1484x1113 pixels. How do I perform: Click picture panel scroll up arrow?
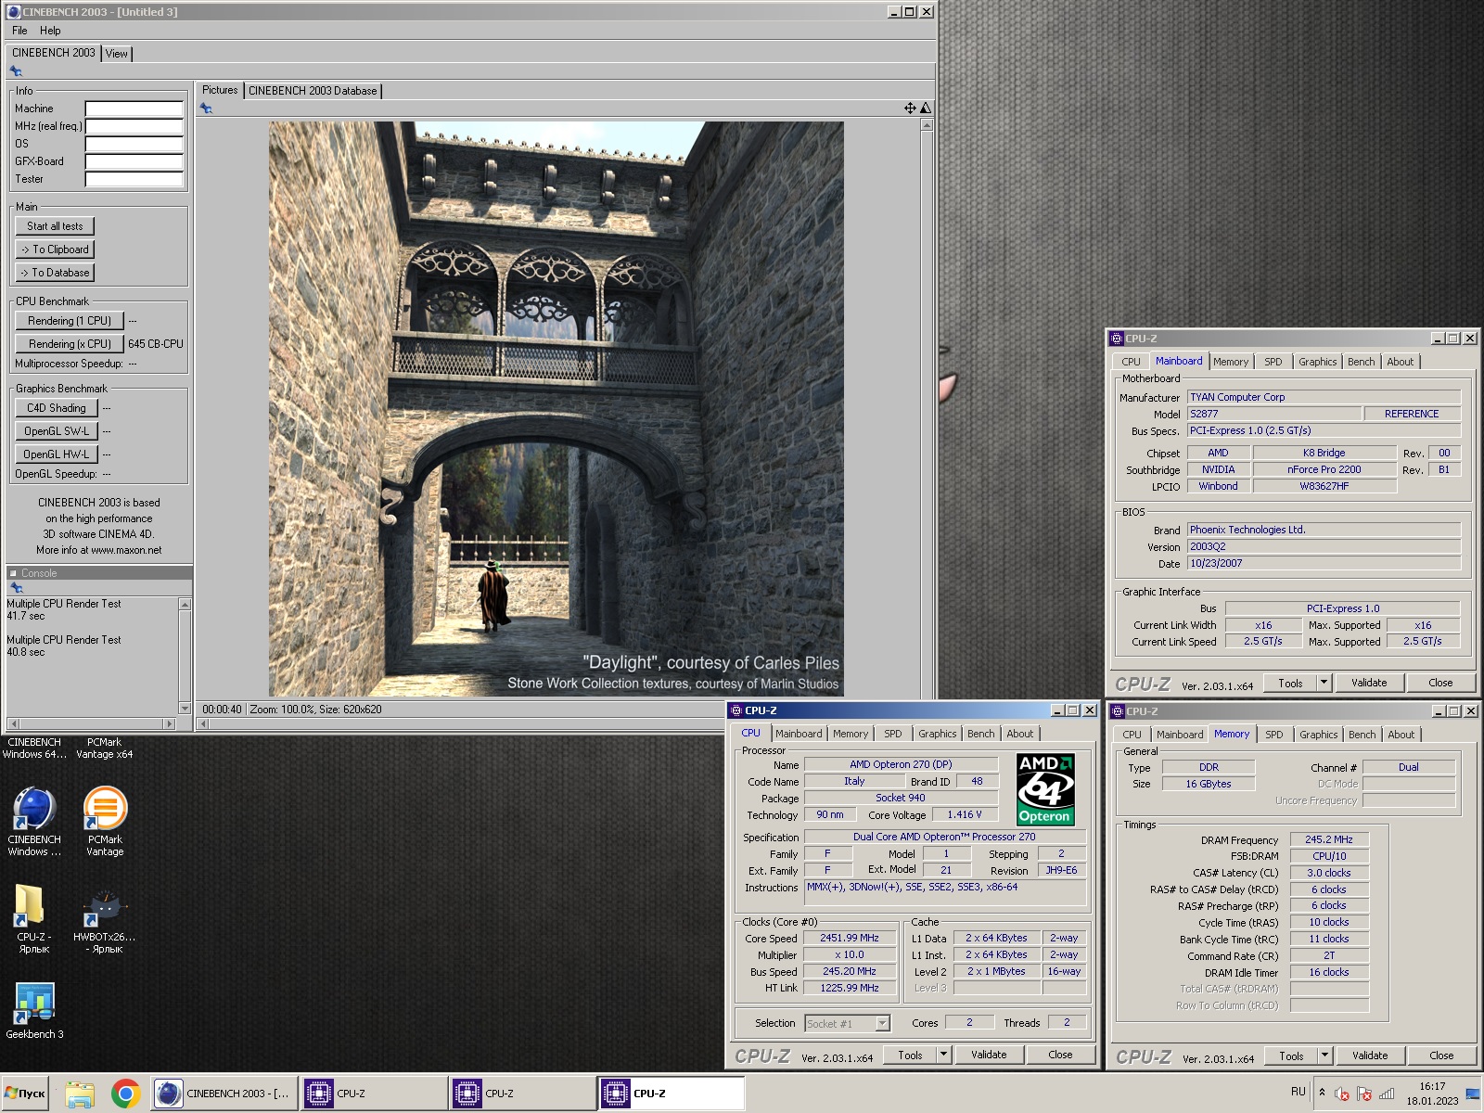coord(926,125)
